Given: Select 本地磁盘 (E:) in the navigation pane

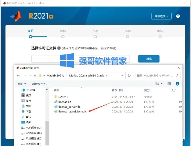Looking at the screenshot, I should click(x=33, y=138).
